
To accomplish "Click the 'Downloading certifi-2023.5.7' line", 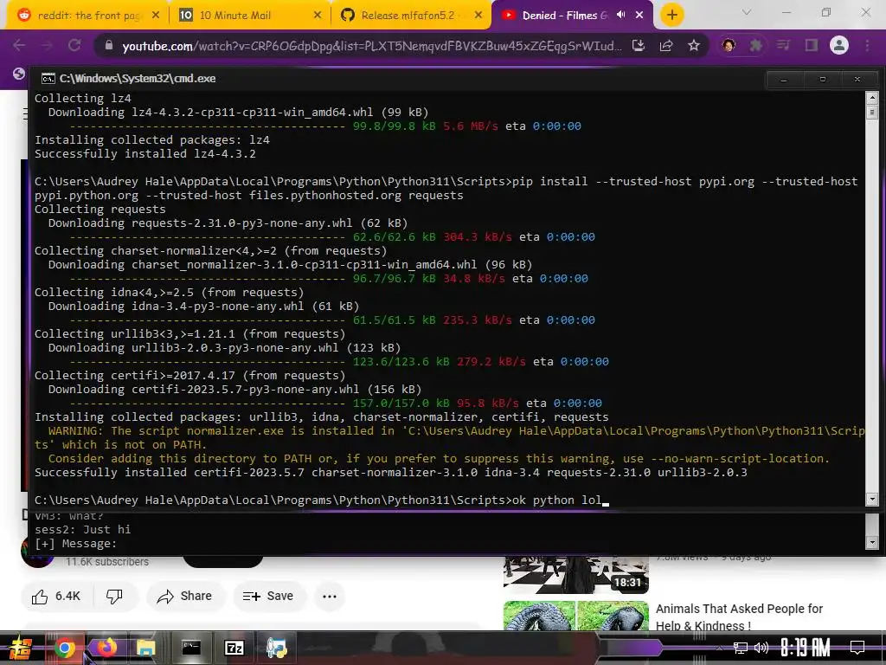I will (x=234, y=389).
